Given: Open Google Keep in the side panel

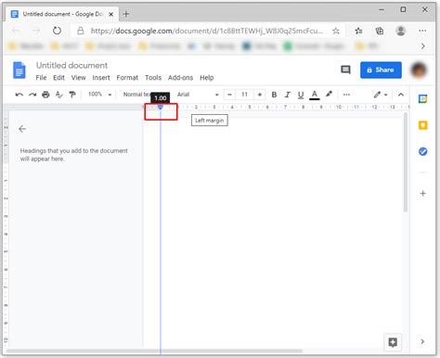Looking at the screenshot, I should [x=422, y=125].
